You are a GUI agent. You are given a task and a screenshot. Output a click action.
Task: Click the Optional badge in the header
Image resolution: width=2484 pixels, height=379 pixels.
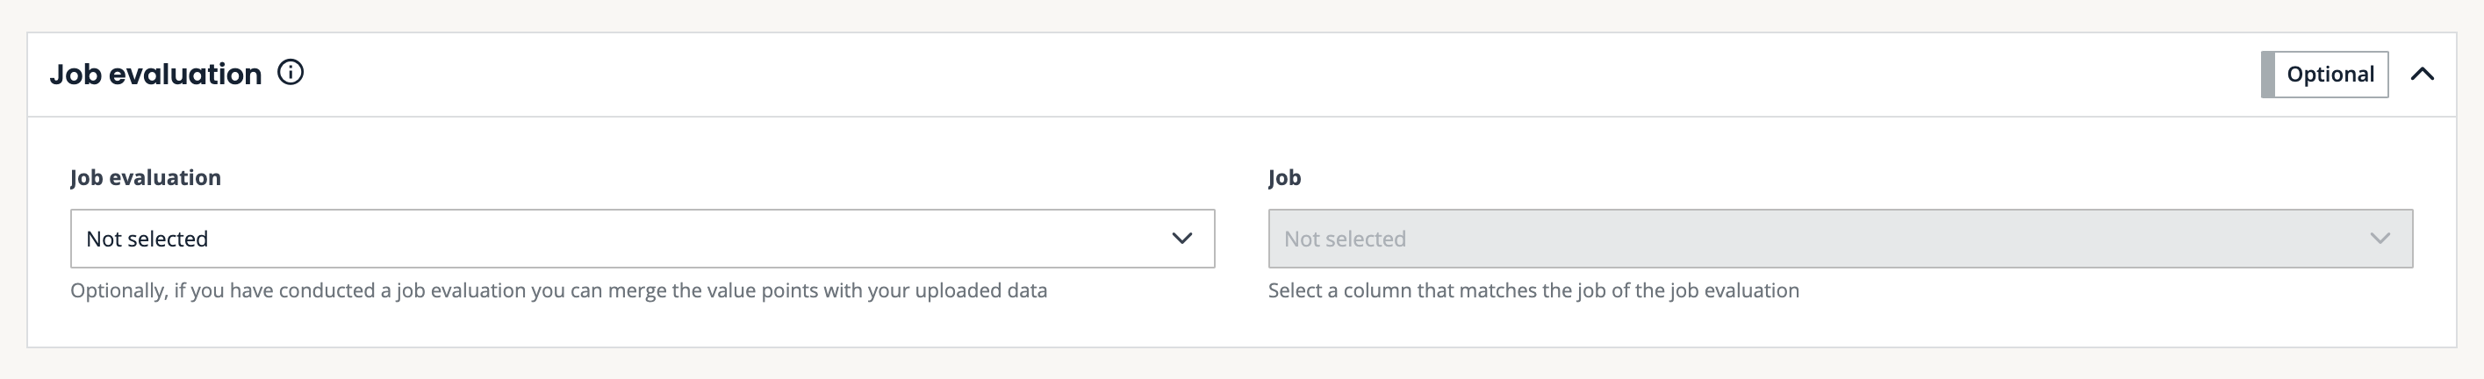point(2330,75)
